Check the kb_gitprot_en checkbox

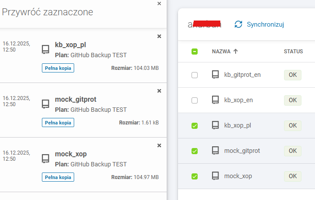pyautogui.click(x=195, y=75)
